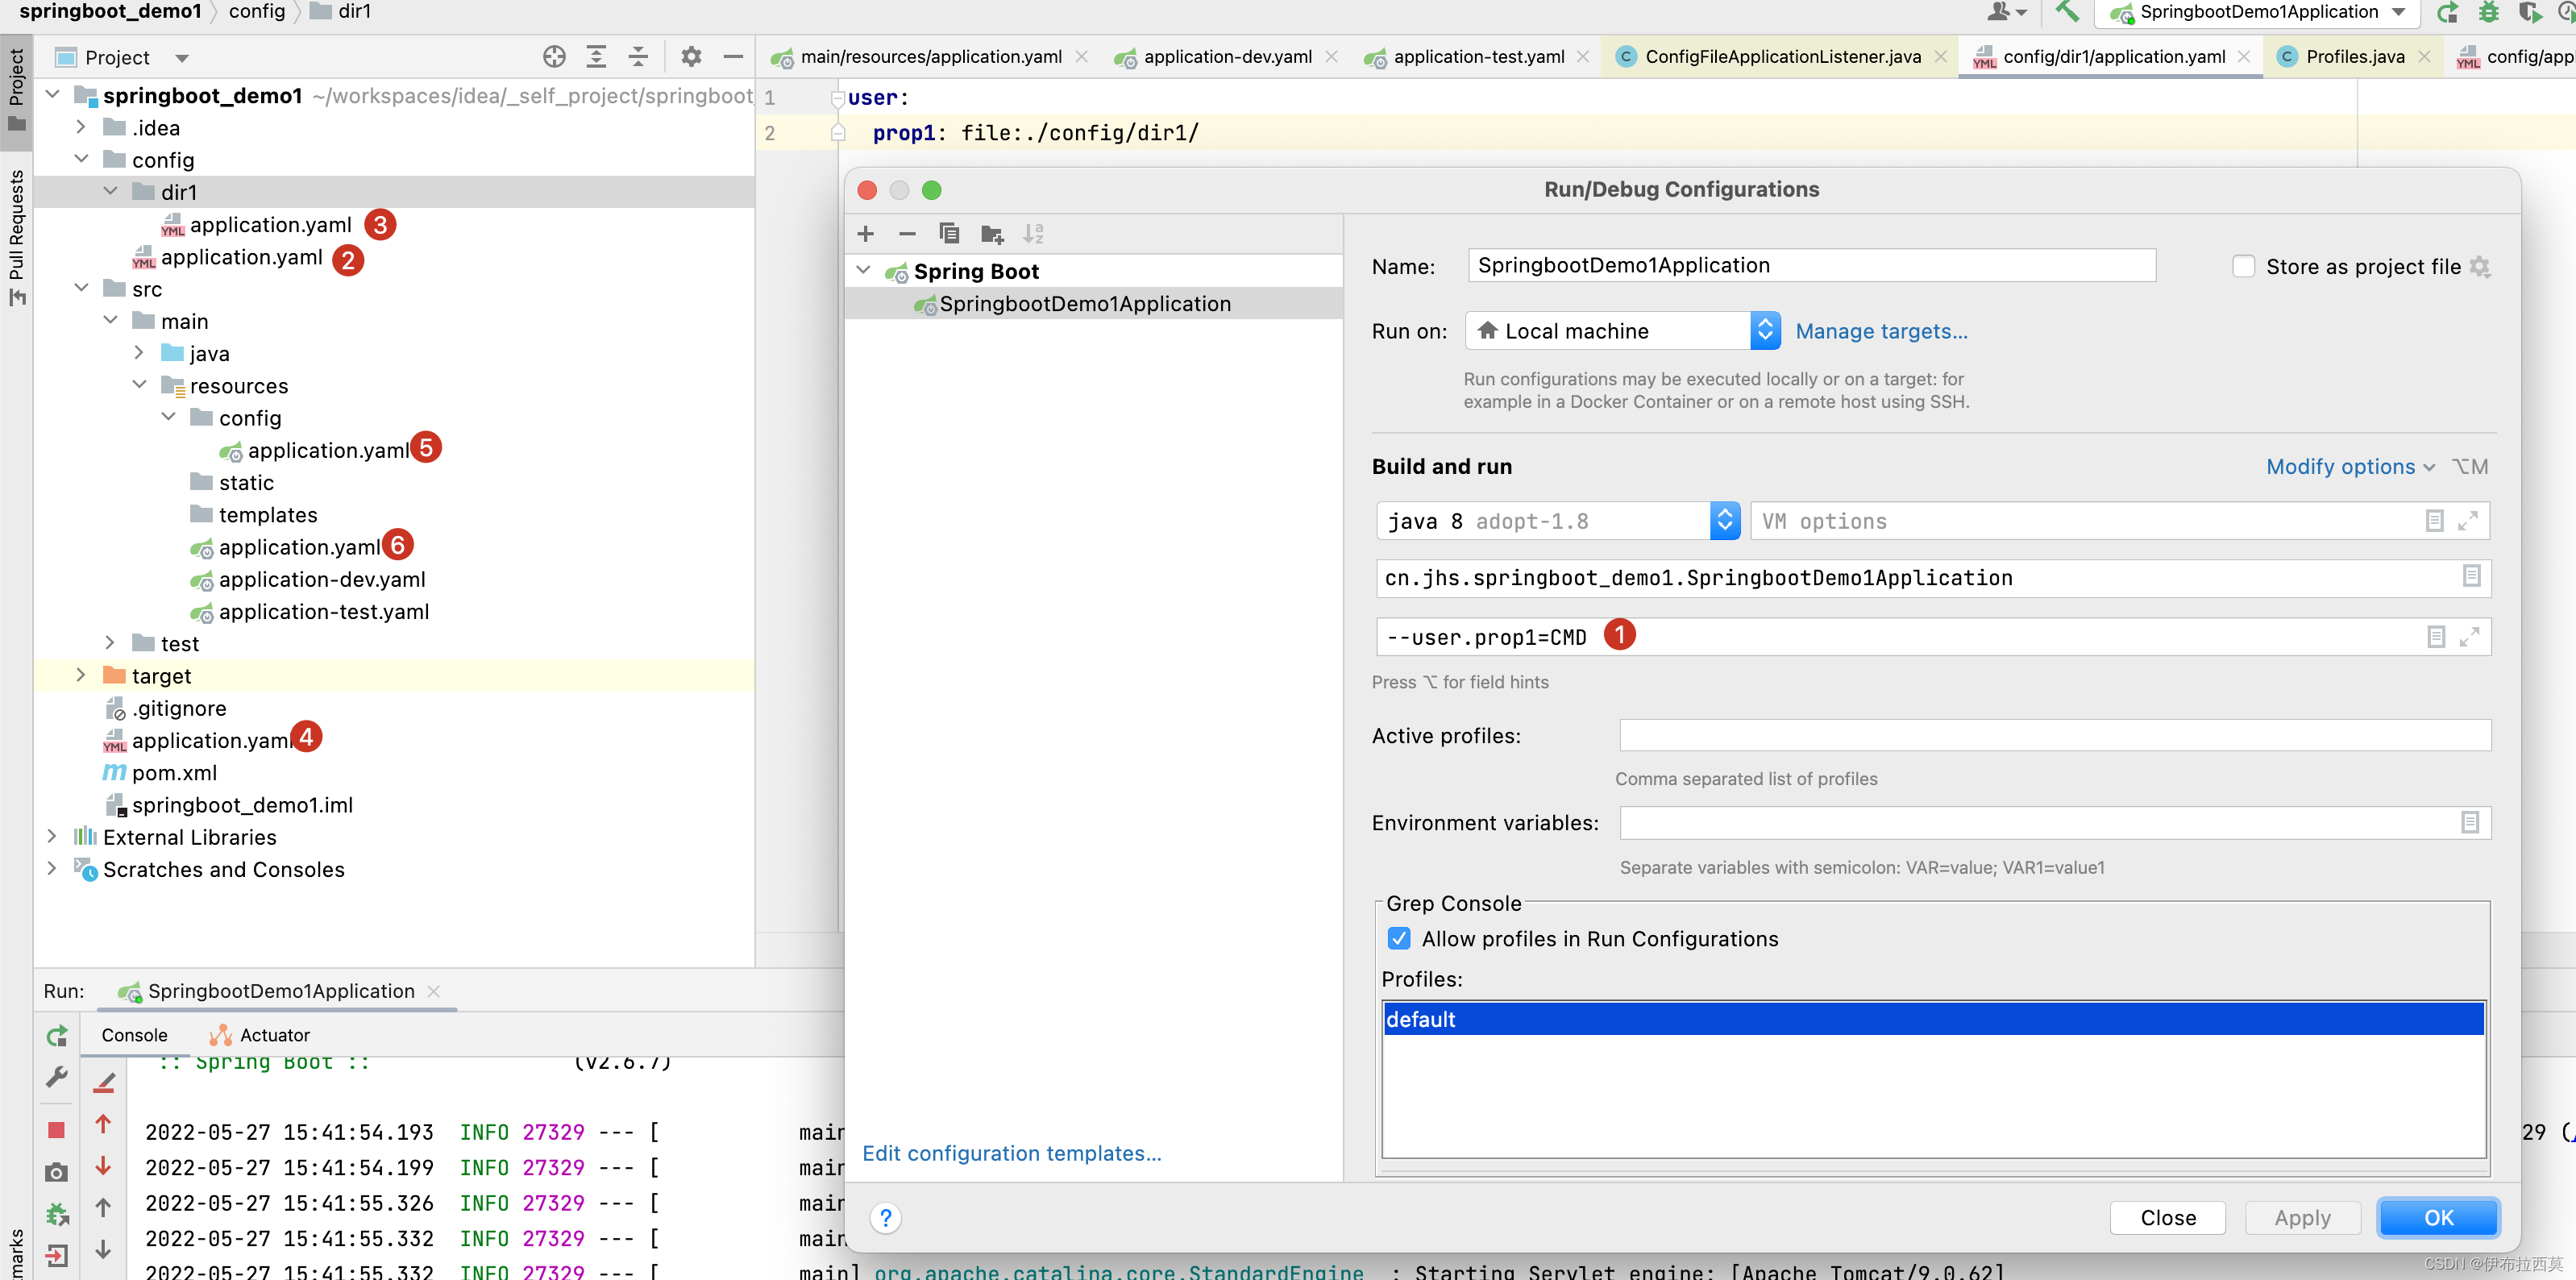Open the Pull Requests side panel

(x=16, y=237)
